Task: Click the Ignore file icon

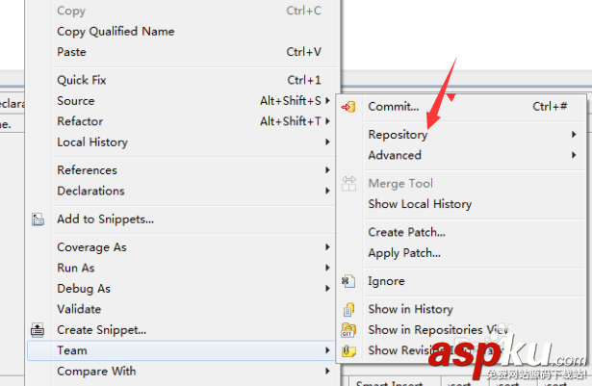Action: point(348,281)
